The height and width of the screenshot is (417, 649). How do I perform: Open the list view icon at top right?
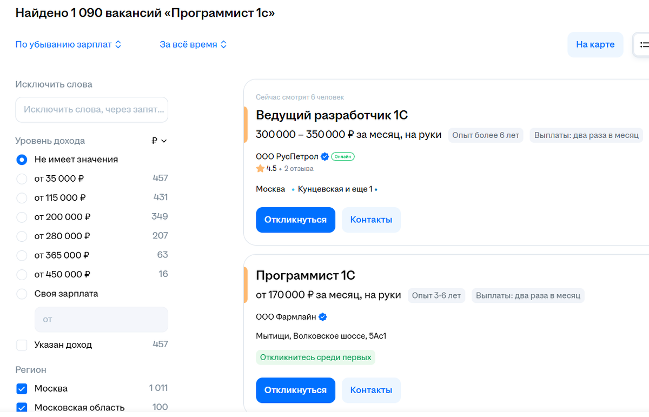click(646, 44)
